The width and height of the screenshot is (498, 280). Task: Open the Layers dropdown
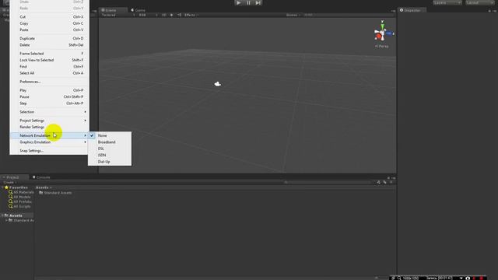pos(447,2)
